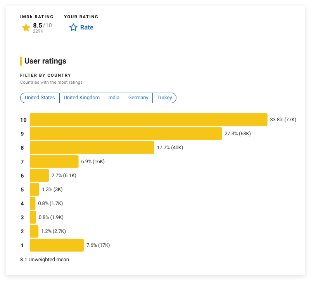The height and width of the screenshot is (281, 311).
Task: Click the 1-star rating bar
Action: coord(57,245)
